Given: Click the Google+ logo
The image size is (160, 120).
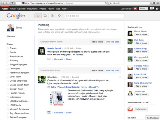Looking at the screenshot, I should pos(16,16).
